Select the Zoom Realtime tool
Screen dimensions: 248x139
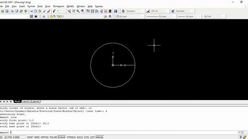click(74, 11)
